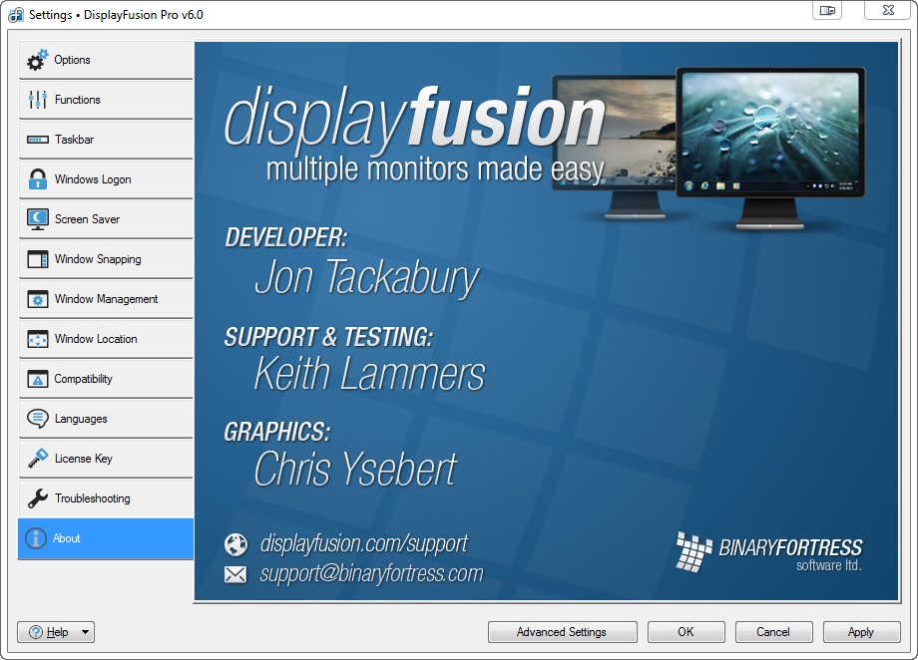Click the Troubleshooting wrench icon
This screenshot has width=918, height=660.
38,497
